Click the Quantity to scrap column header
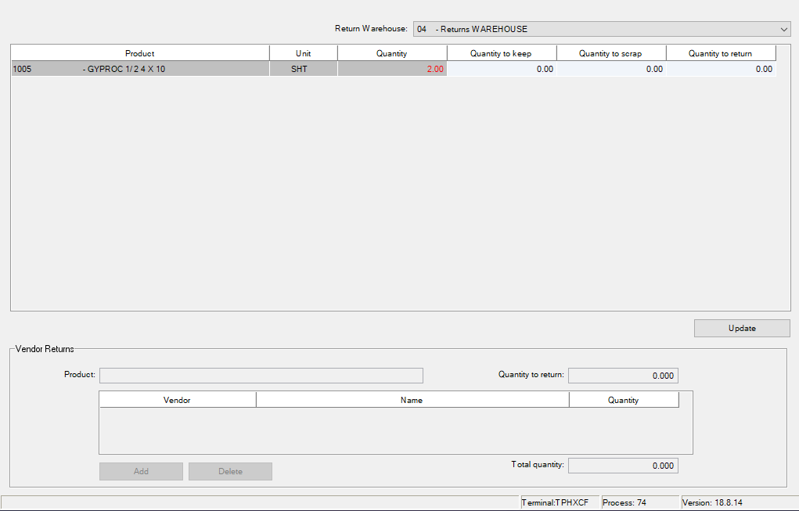This screenshot has height=511, width=799. [610, 53]
